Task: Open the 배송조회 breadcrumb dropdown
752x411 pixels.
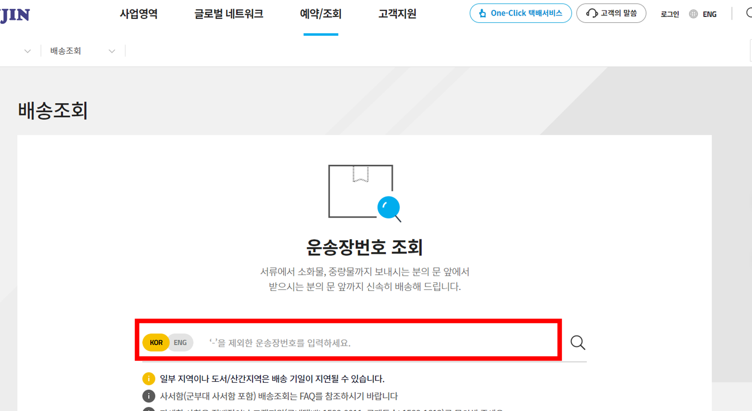Action: click(65, 51)
